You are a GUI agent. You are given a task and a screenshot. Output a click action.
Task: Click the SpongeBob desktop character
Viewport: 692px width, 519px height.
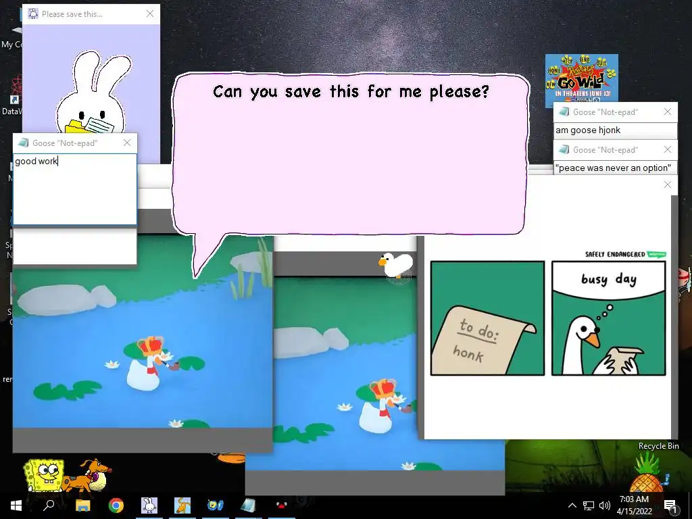pos(44,475)
